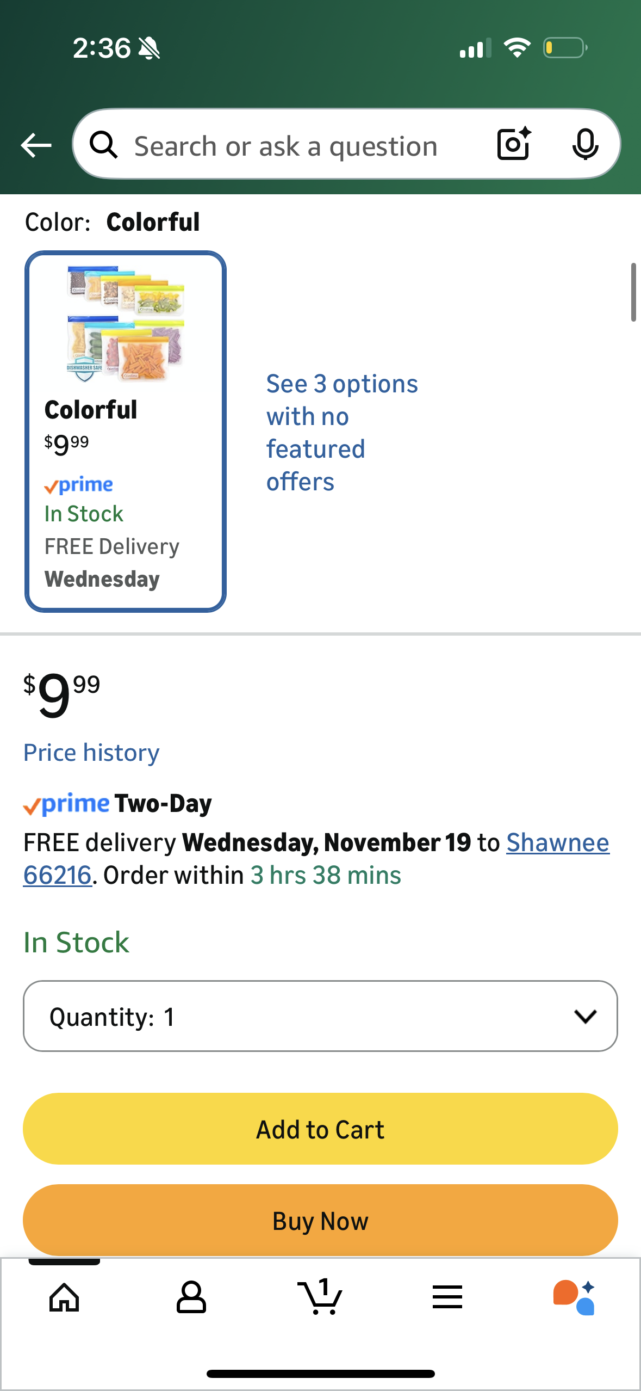Screen dimensions: 641x1391
Task: Tap the back arrow
Action: (35, 145)
